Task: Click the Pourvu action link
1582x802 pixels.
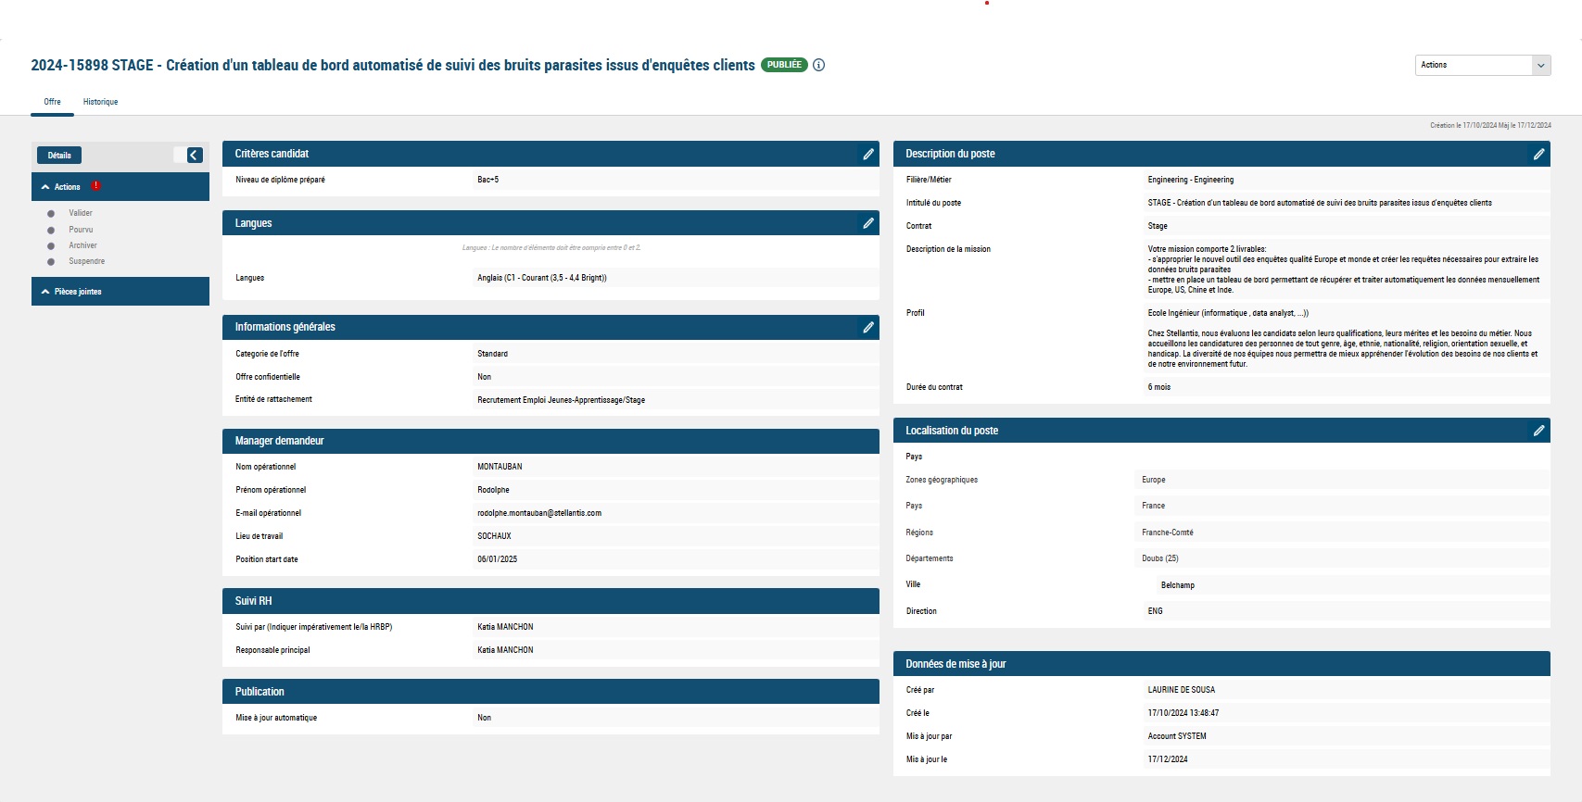Action: (81, 230)
